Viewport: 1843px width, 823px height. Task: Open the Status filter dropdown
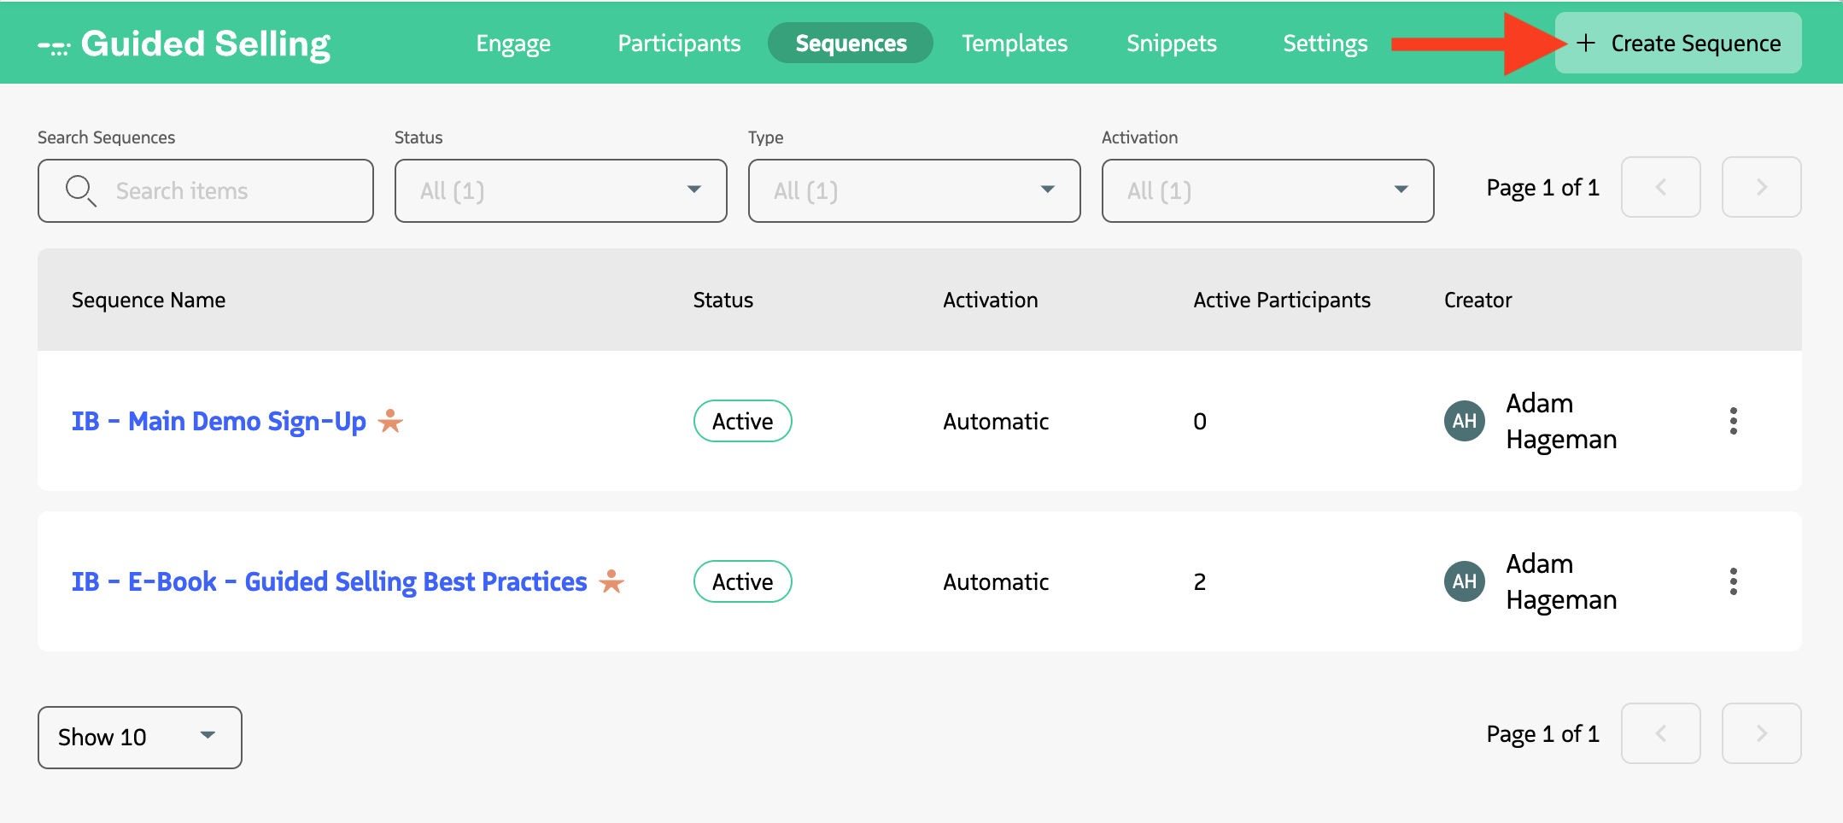(559, 190)
